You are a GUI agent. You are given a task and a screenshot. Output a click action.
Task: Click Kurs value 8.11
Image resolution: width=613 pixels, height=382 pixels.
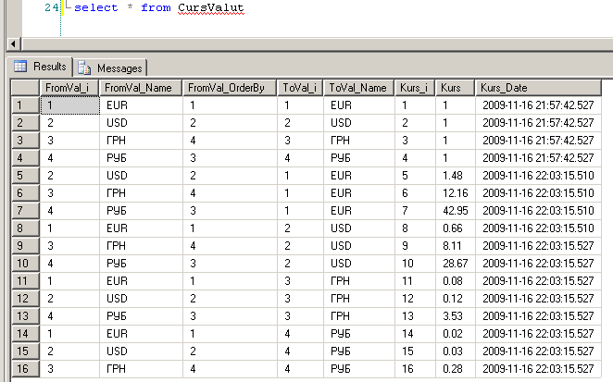click(x=452, y=246)
